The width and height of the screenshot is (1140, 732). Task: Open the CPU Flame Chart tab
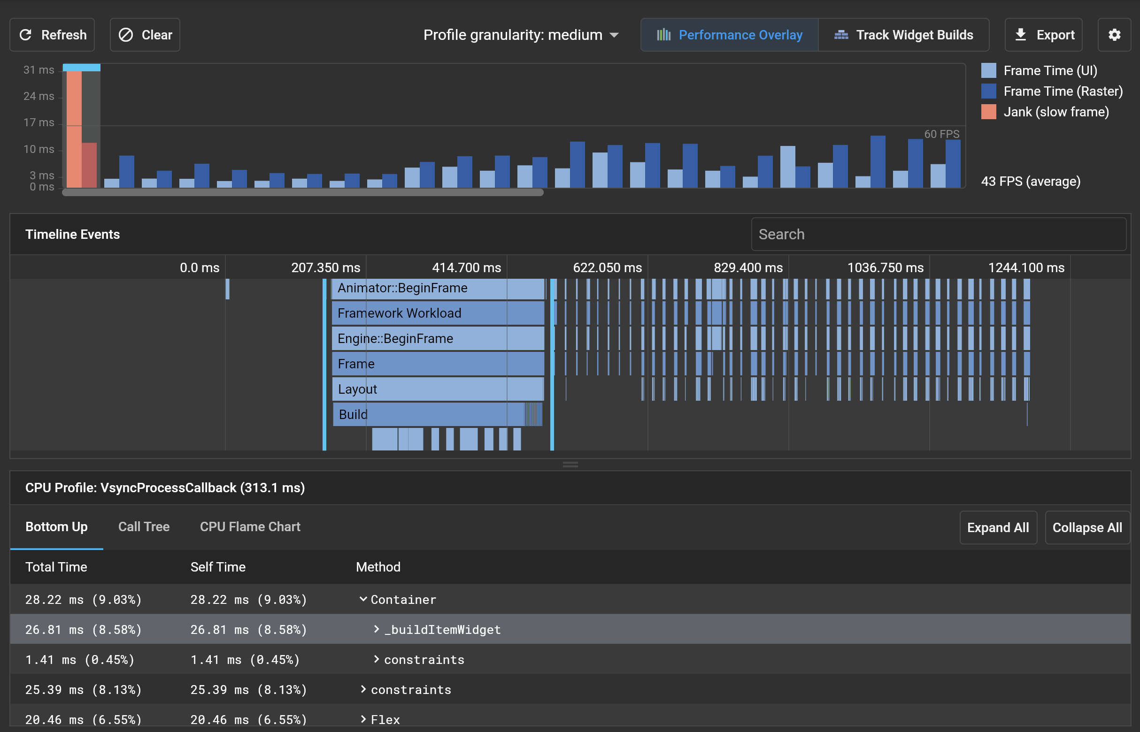250,526
